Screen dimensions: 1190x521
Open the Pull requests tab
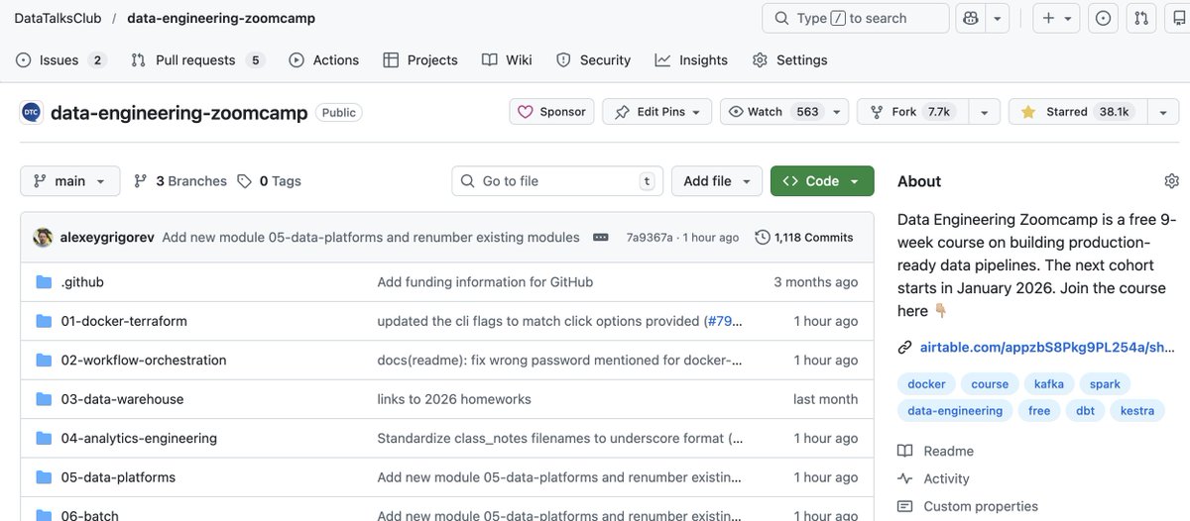pos(197,60)
